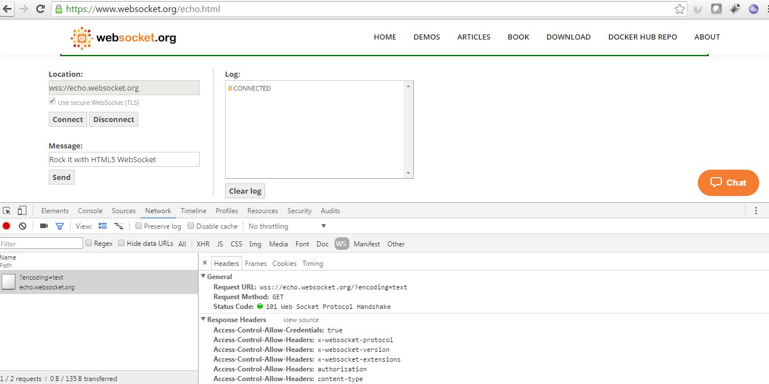Switch to the Timing tab
769x384 pixels.
pos(313,264)
